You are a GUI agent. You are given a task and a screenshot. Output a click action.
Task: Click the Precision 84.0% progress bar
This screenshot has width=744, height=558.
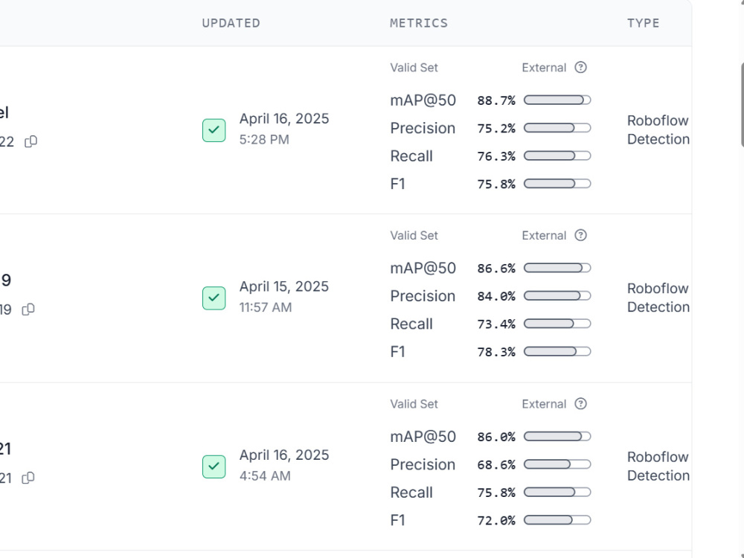pyautogui.click(x=557, y=296)
